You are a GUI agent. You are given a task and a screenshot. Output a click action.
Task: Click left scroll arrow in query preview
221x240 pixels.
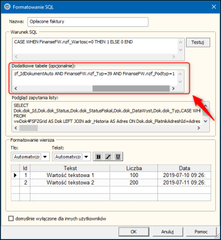point(16,128)
